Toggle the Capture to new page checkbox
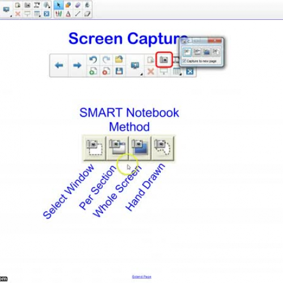Screen dimensions: 283x283 (x=185, y=61)
